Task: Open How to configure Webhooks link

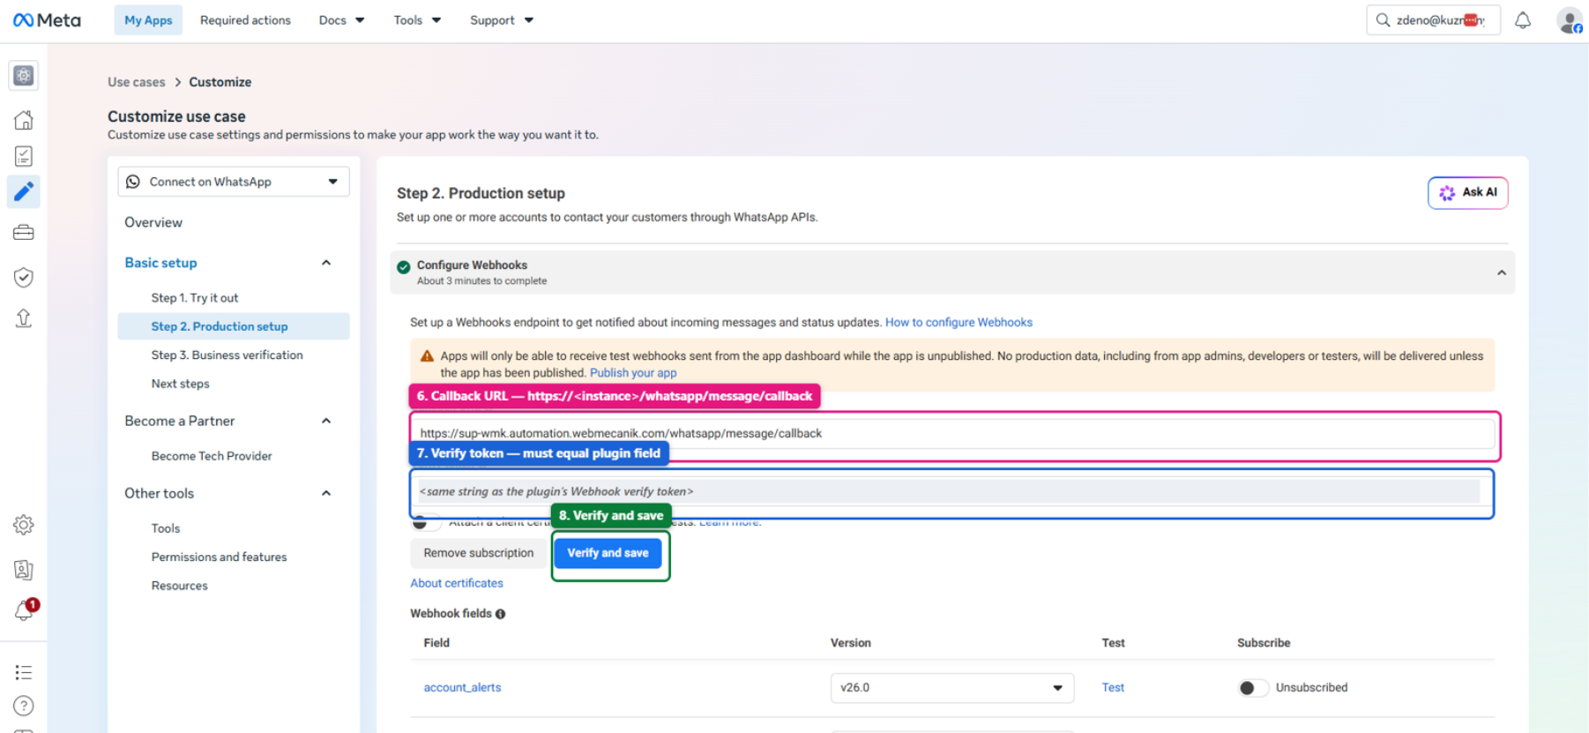Action: pos(959,323)
